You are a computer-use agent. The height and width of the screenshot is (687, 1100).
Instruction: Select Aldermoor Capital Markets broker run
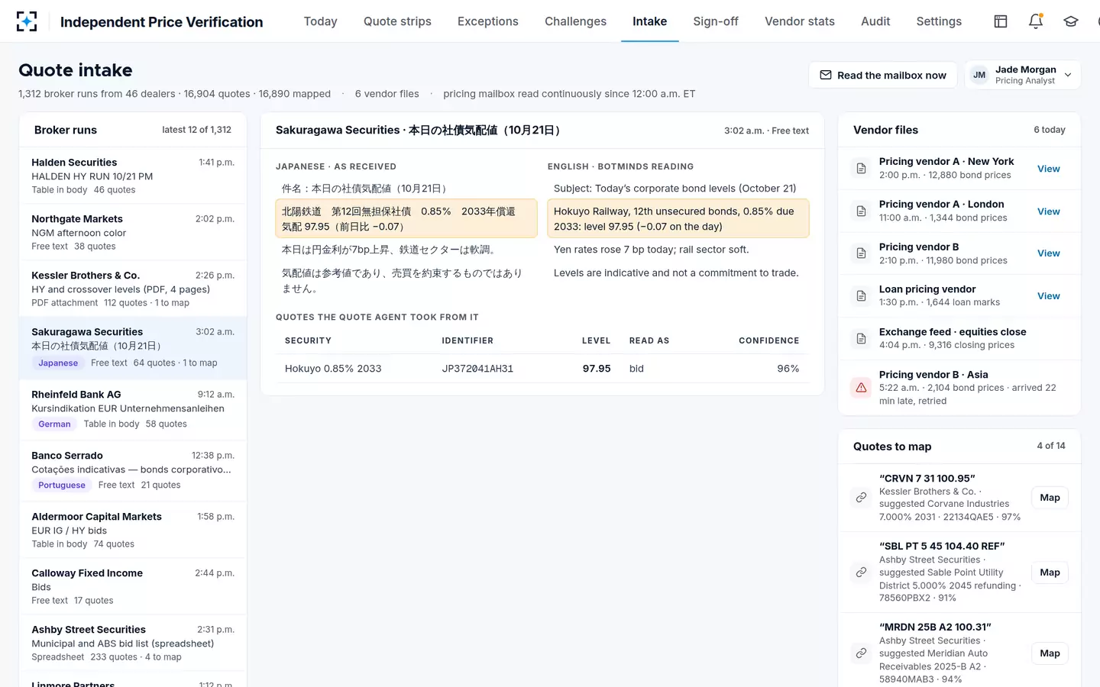click(133, 530)
